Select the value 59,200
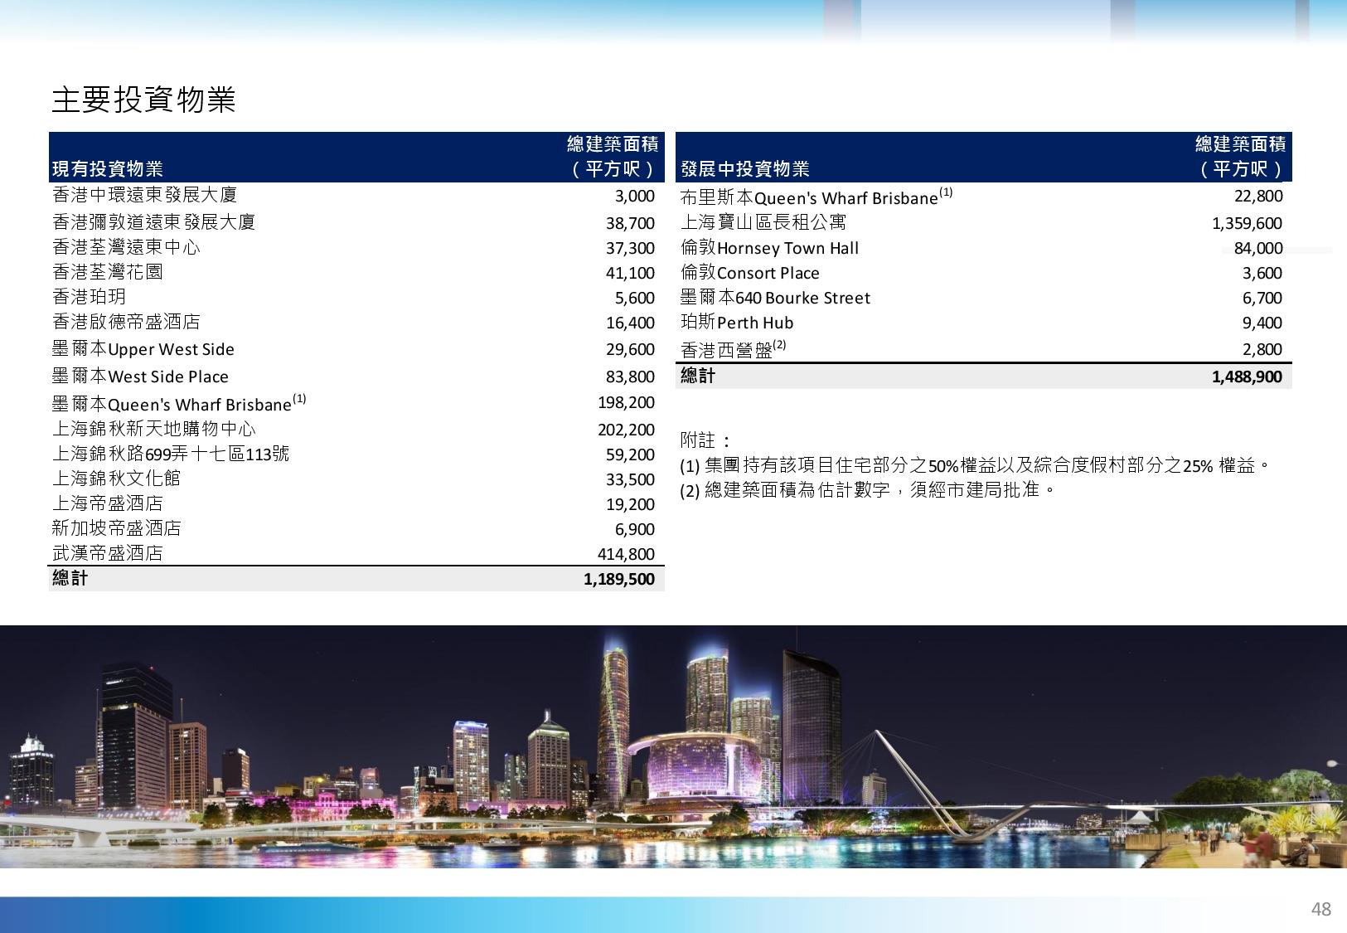 (630, 454)
